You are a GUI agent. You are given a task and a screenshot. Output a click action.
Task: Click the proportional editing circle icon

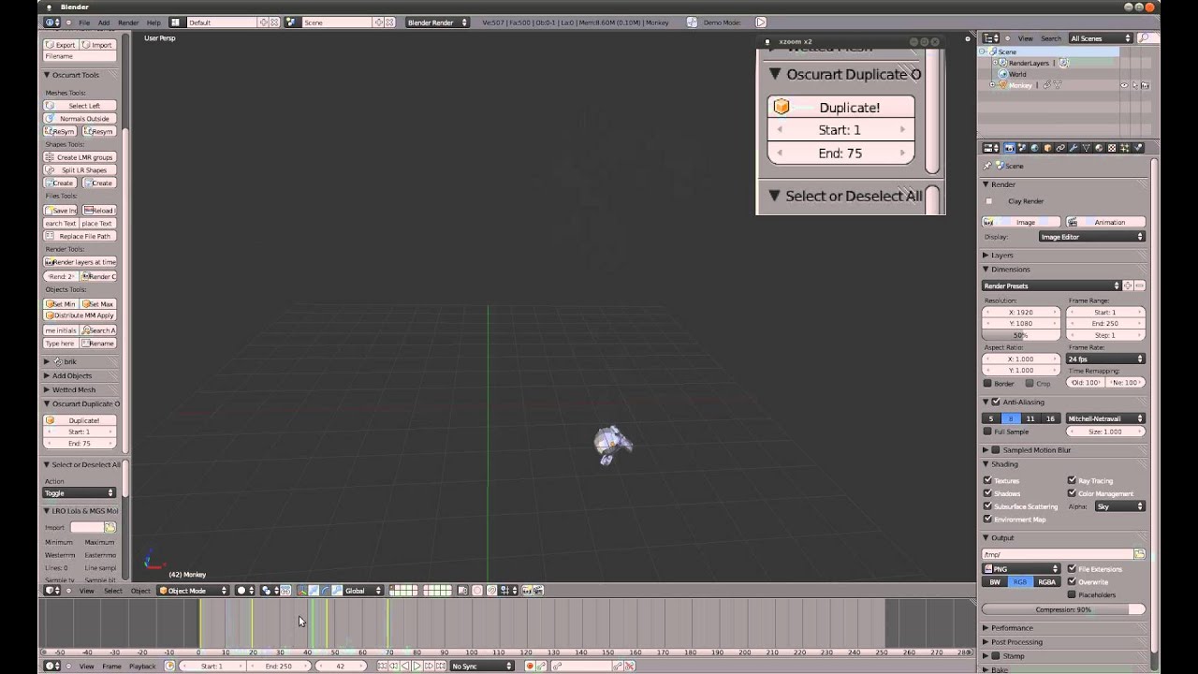point(477,591)
